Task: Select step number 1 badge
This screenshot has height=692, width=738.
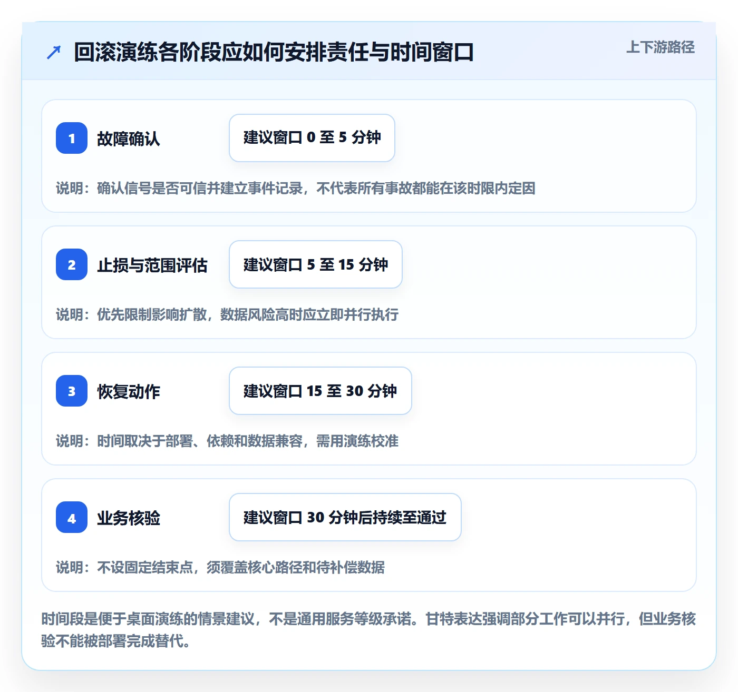Action: tap(72, 138)
